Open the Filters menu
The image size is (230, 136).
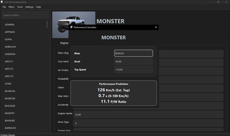[x=11, y=7]
